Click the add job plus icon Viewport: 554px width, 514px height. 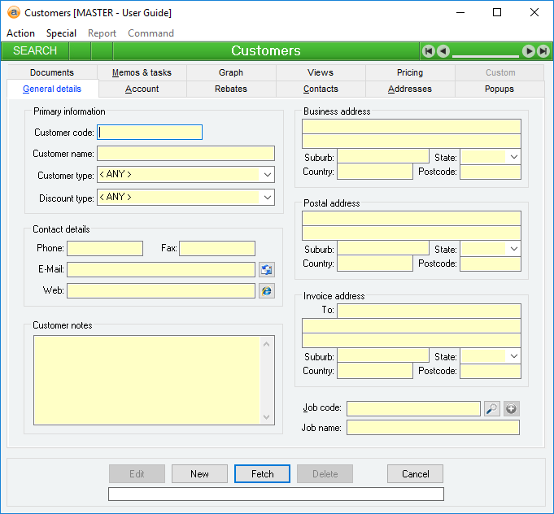point(511,409)
